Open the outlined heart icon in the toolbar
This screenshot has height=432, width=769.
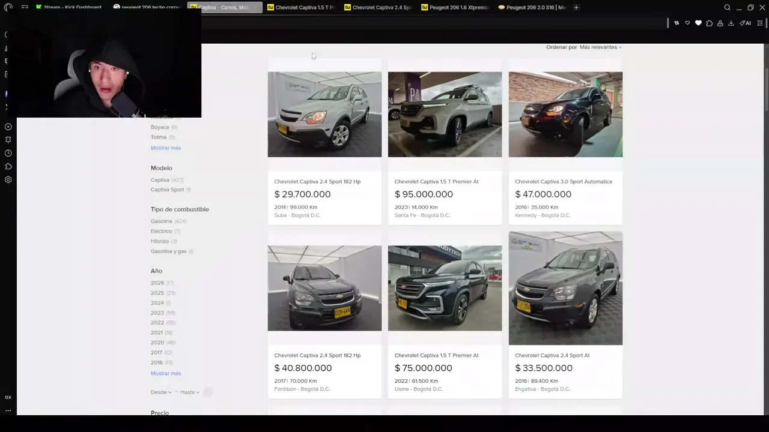687,23
